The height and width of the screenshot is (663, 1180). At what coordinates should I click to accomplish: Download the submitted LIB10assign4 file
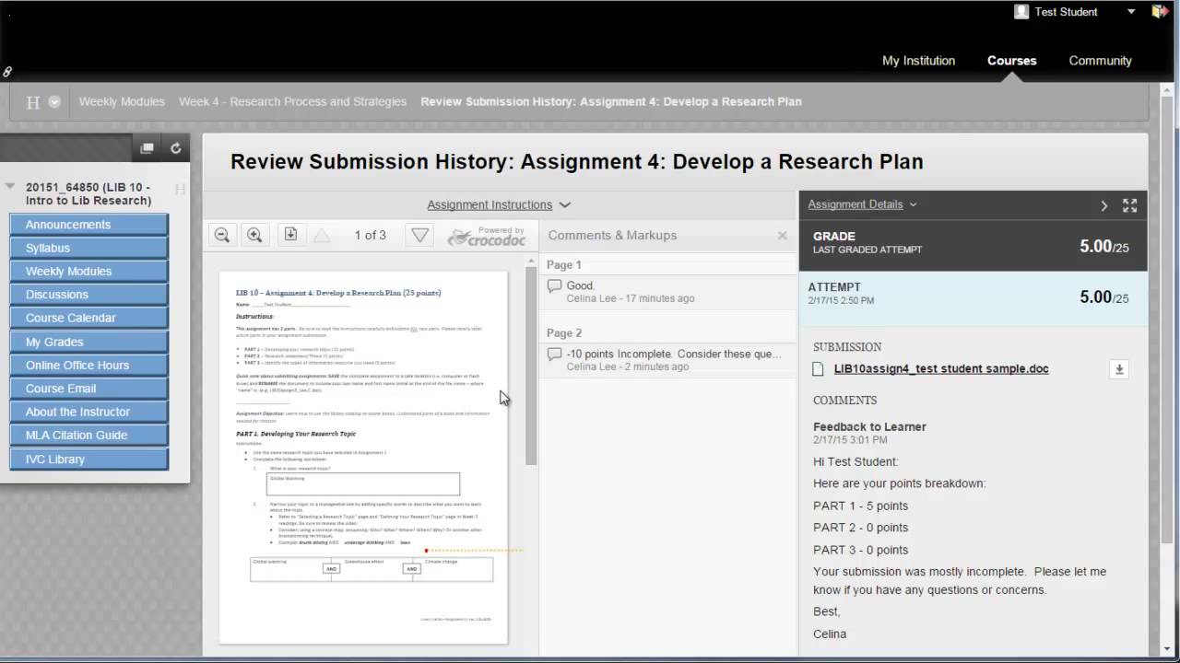click(1119, 369)
